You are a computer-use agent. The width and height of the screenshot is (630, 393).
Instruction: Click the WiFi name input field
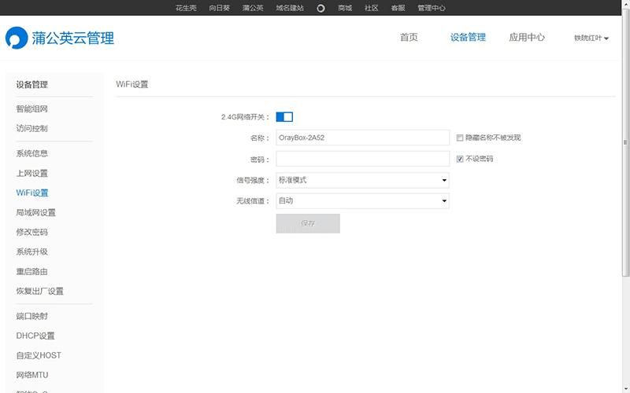coord(362,138)
